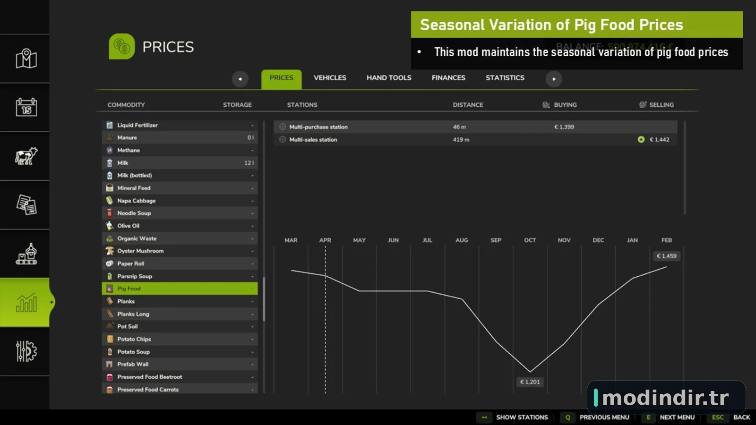
Task: Click the STORAGE column header
Action: coord(237,105)
